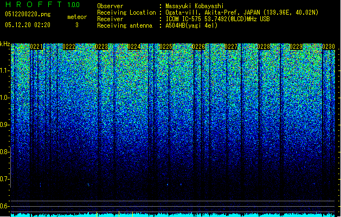Click the Ogata-vill. Akita-Pref. JAPAN location text
This screenshot has width=341, height=217.
pos(242,12)
